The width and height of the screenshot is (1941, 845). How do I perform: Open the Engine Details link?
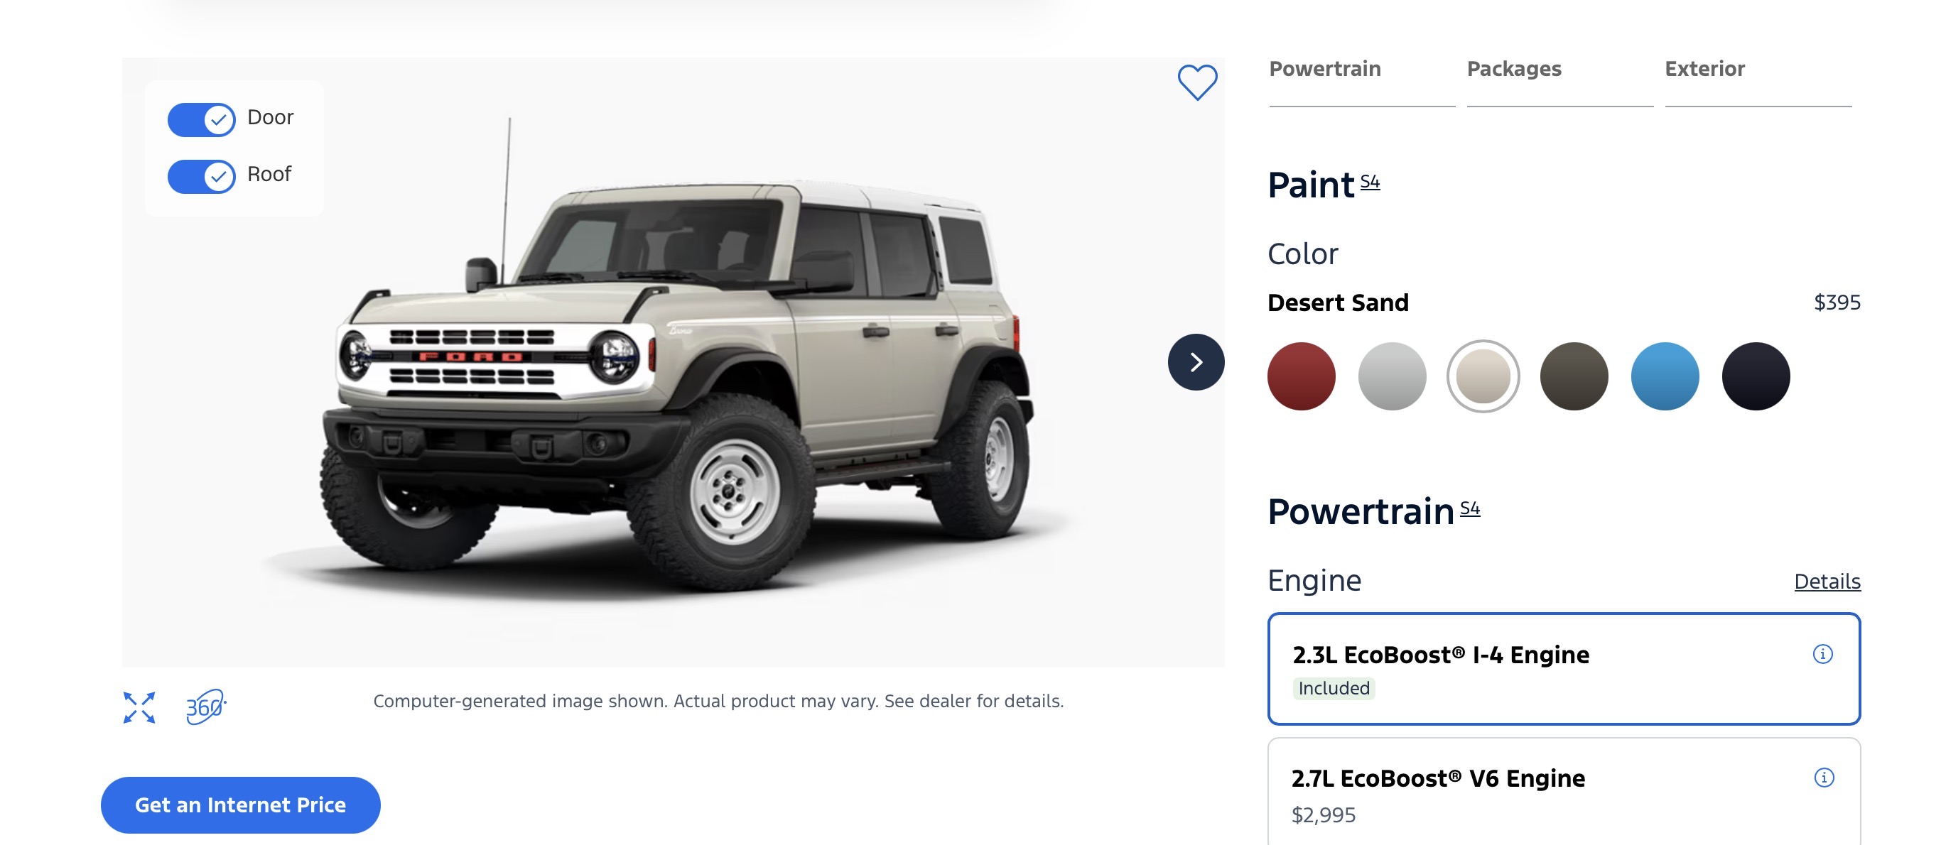click(x=1827, y=582)
